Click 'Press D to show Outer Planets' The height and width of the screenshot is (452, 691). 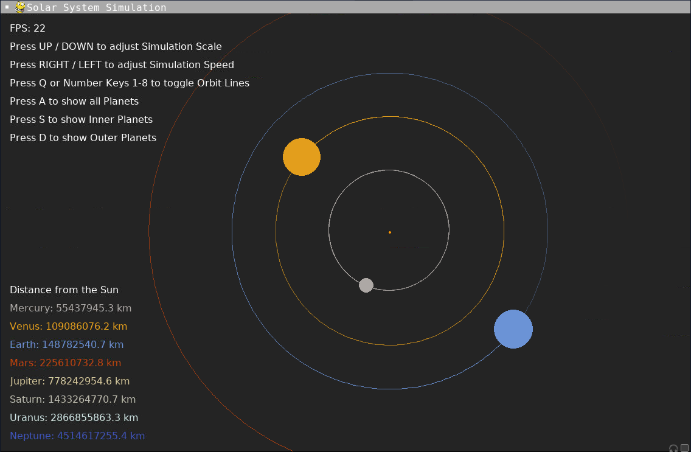(83, 137)
